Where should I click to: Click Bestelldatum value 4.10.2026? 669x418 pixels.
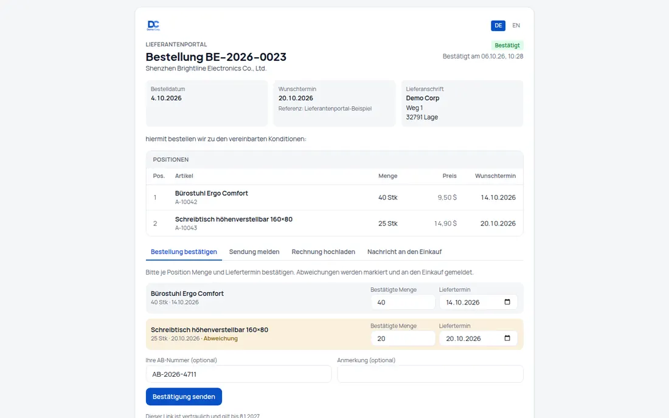click(x=166, y=98)
